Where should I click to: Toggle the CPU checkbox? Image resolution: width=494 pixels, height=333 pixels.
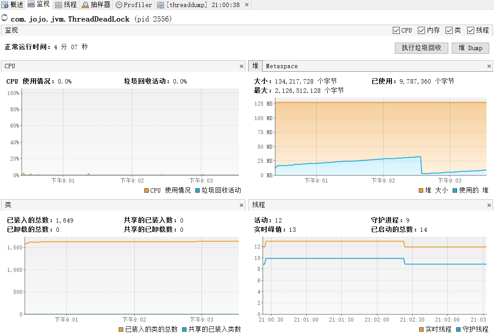click(x=396, y=30)
